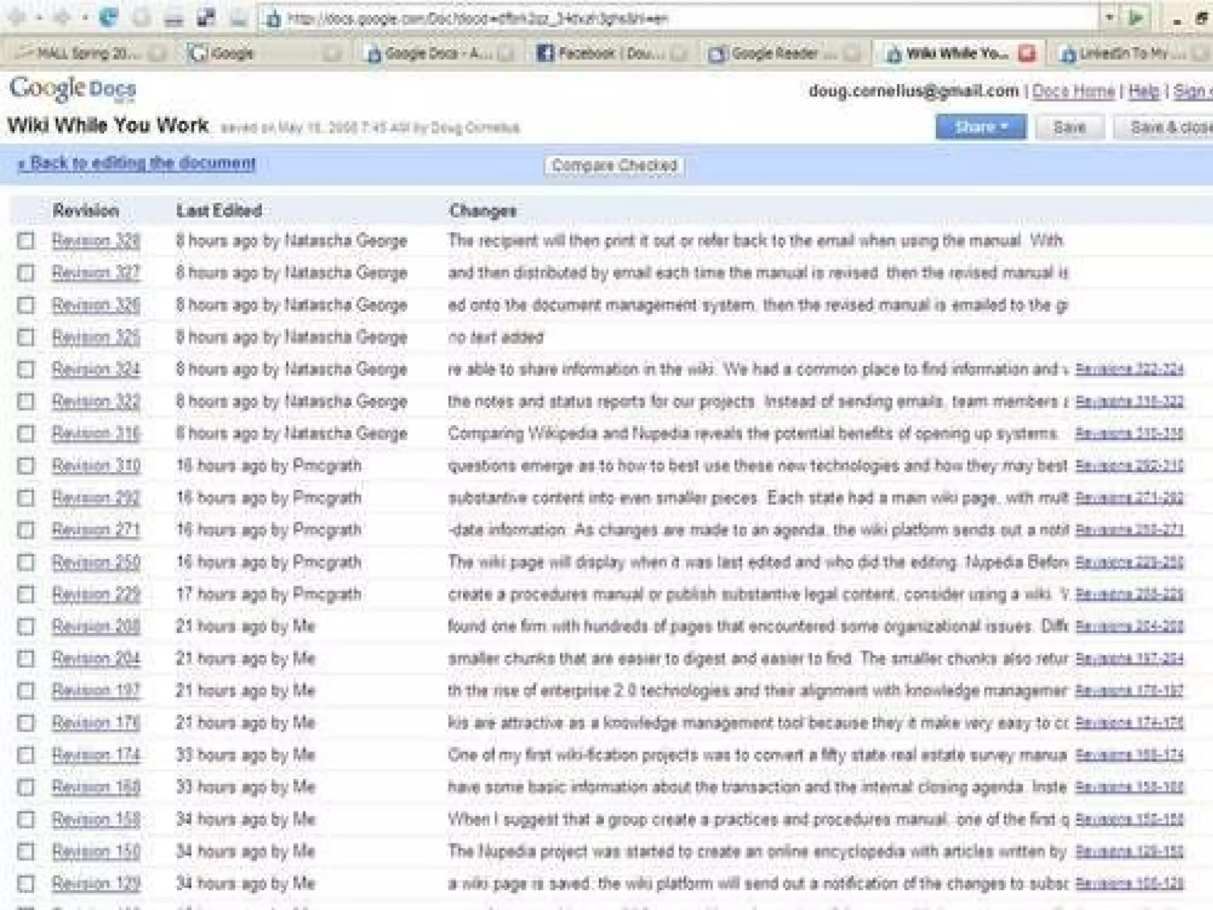Click the green Go arrow button
1213x910 pixels.
coord(1135,18)
